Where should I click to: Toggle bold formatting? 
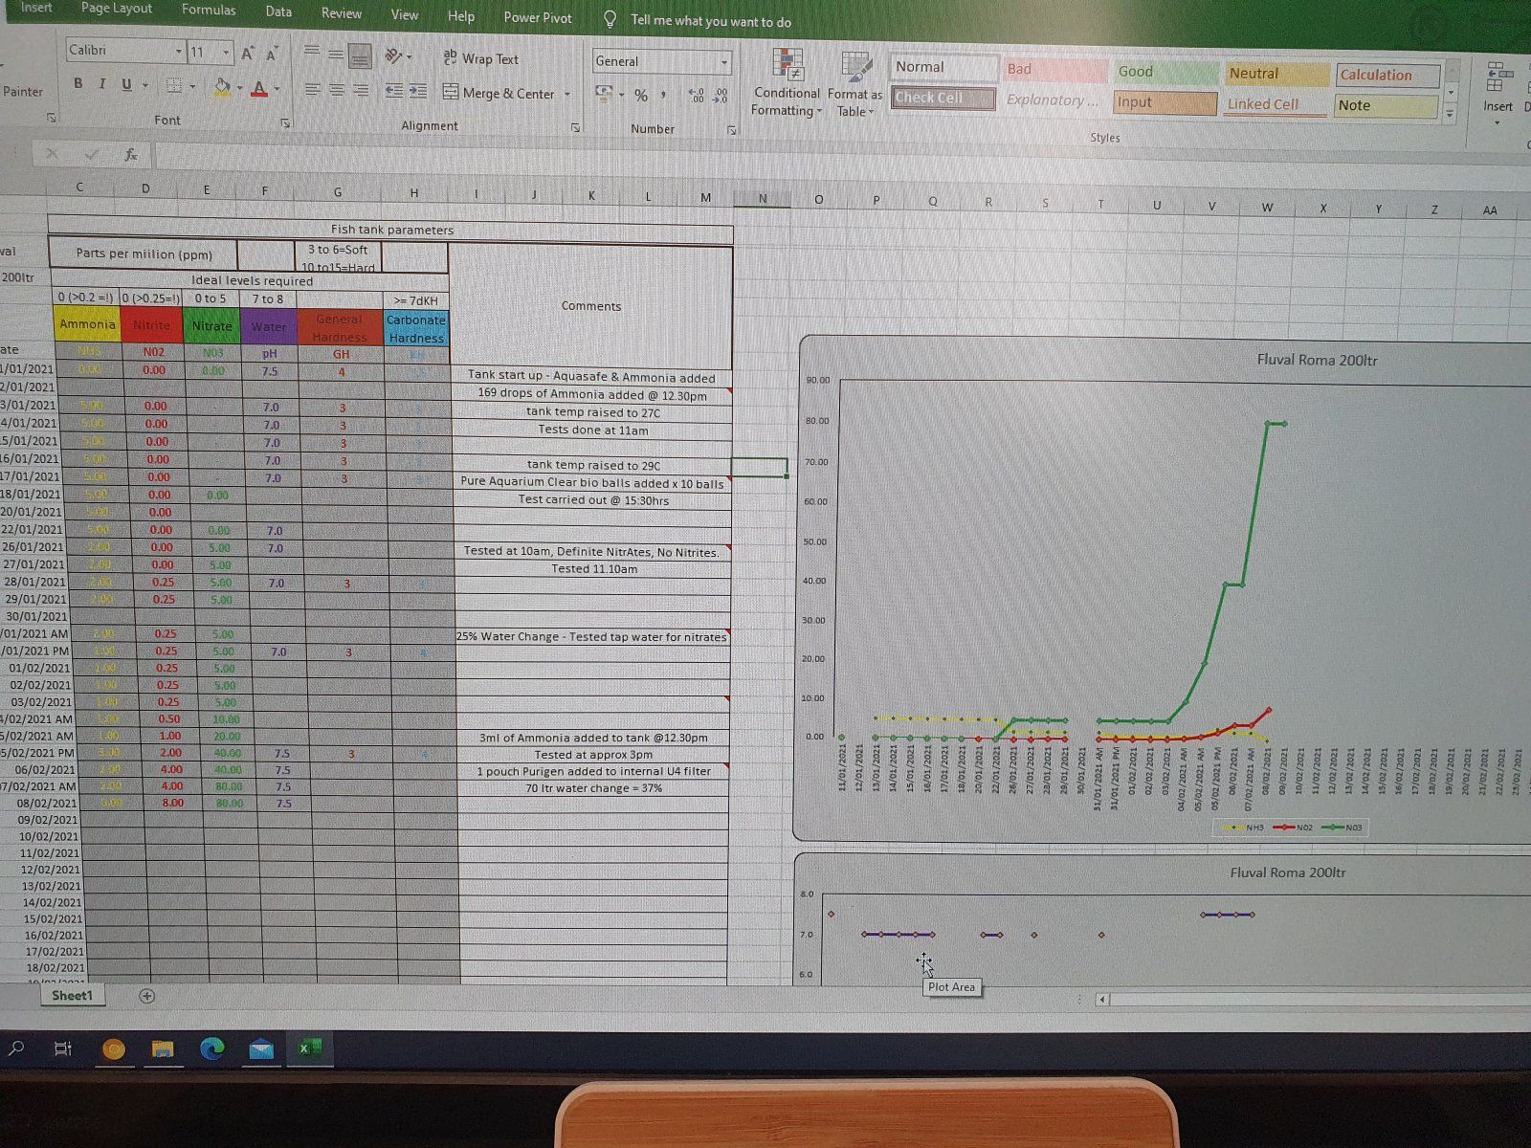point(78,83)
